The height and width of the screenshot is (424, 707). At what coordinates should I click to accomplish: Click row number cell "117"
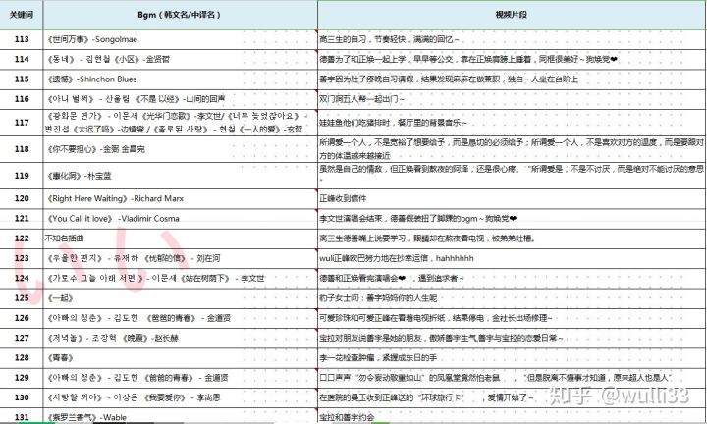point(22,123)
